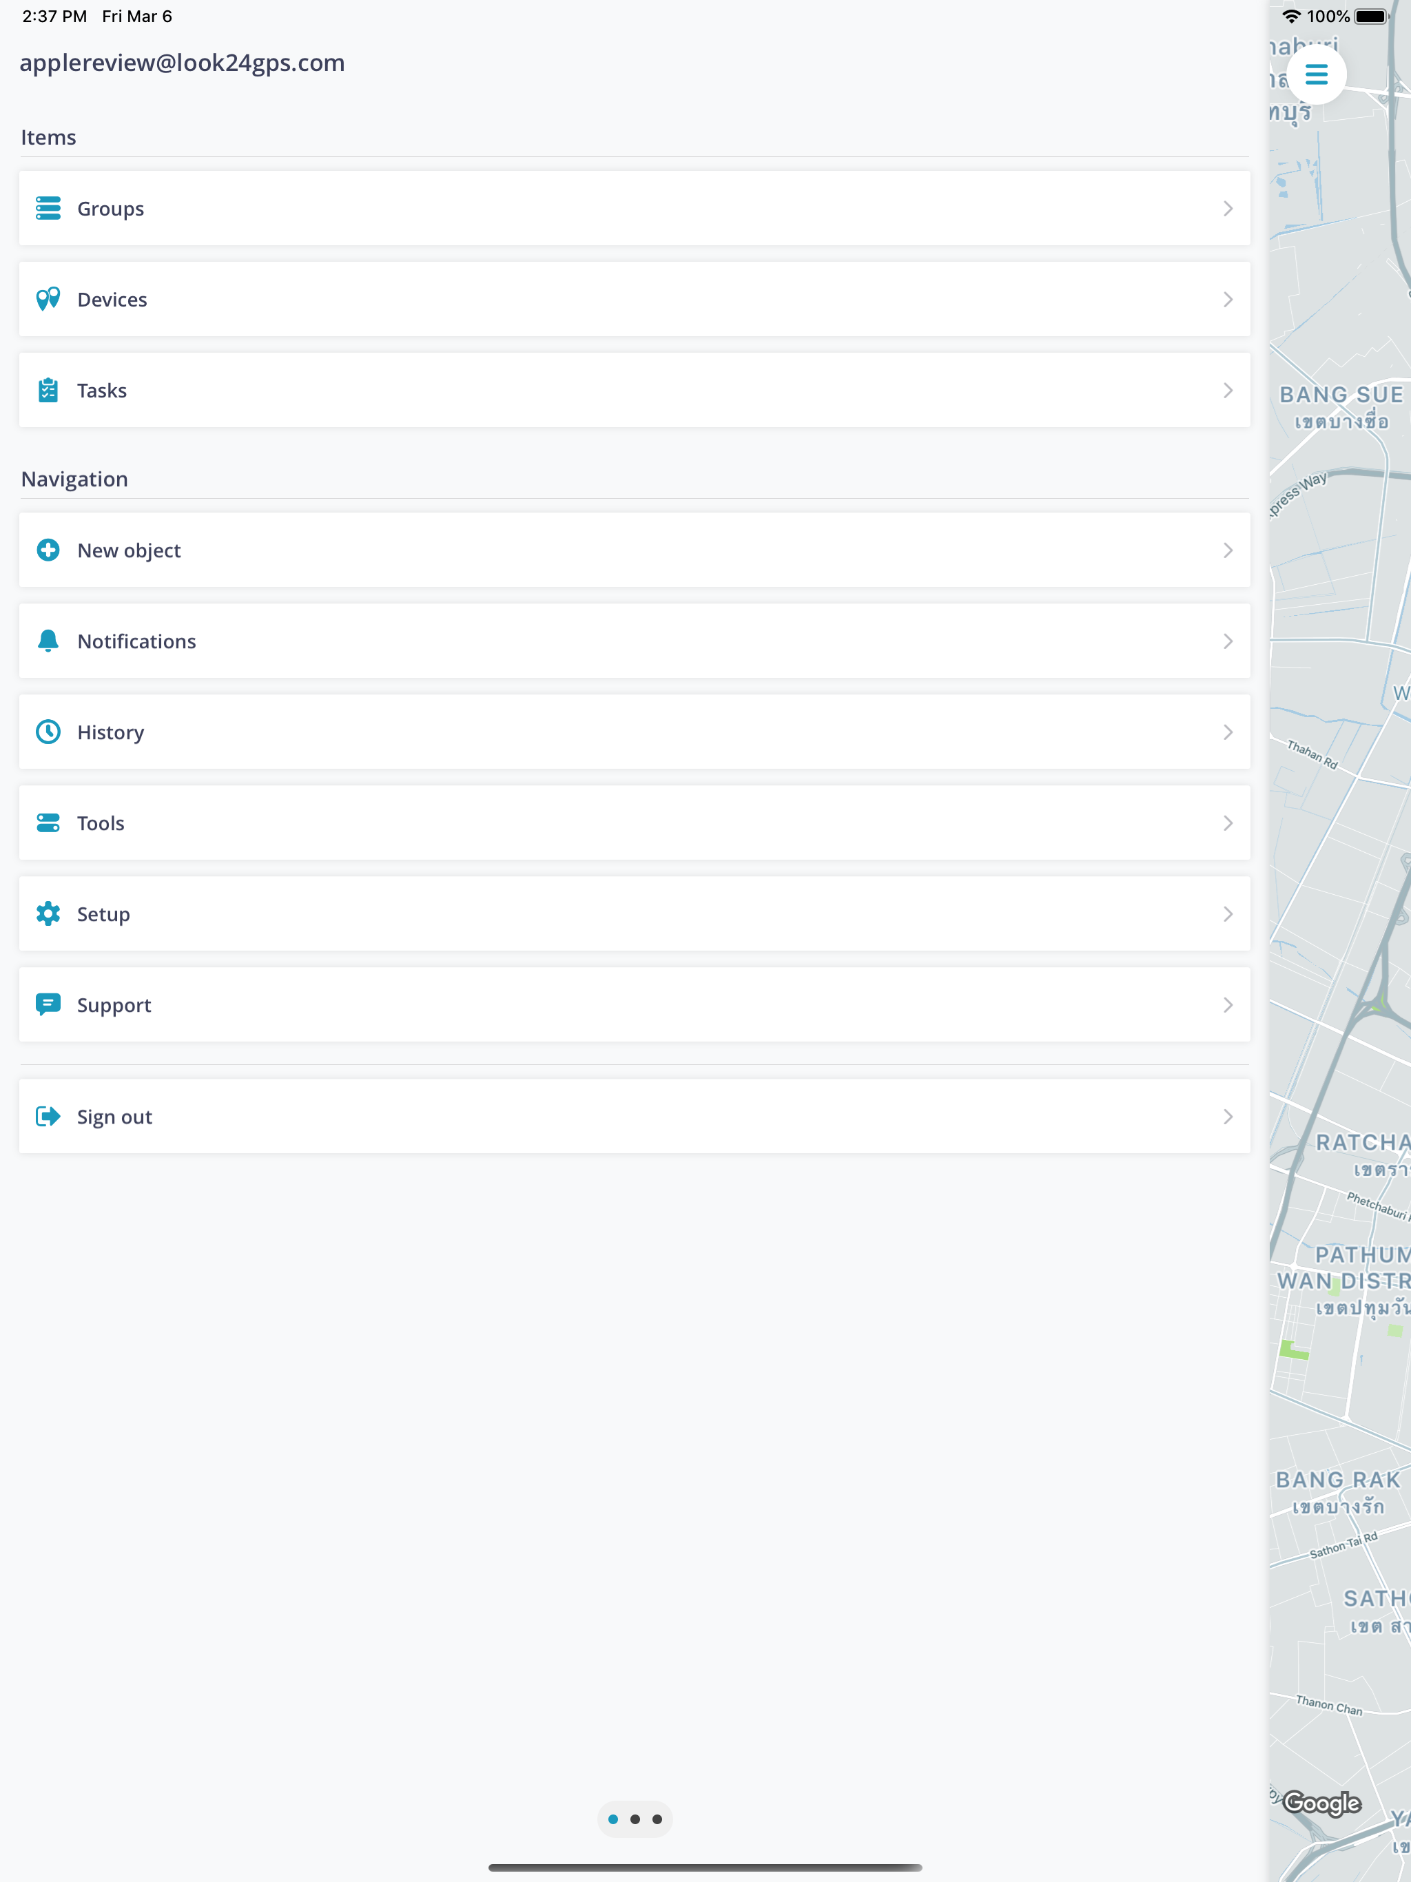Screen dimensions: 1411x1882
Task: Expand Devices via its chevron
Action: click(x=1227, y=300)
